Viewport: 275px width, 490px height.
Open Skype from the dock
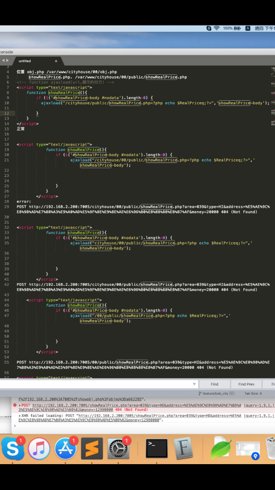pyautogui.click(x=13, y=448)
